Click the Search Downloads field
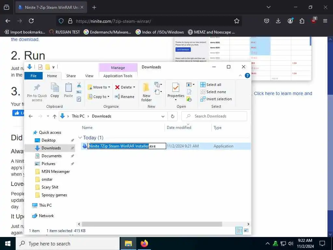The width and height of the screenshot is (333, 250). 214,116
